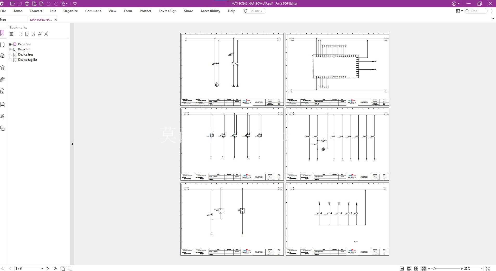
Task: Open the advanced search dropdown icon
Action: click(x=459, y=11)
